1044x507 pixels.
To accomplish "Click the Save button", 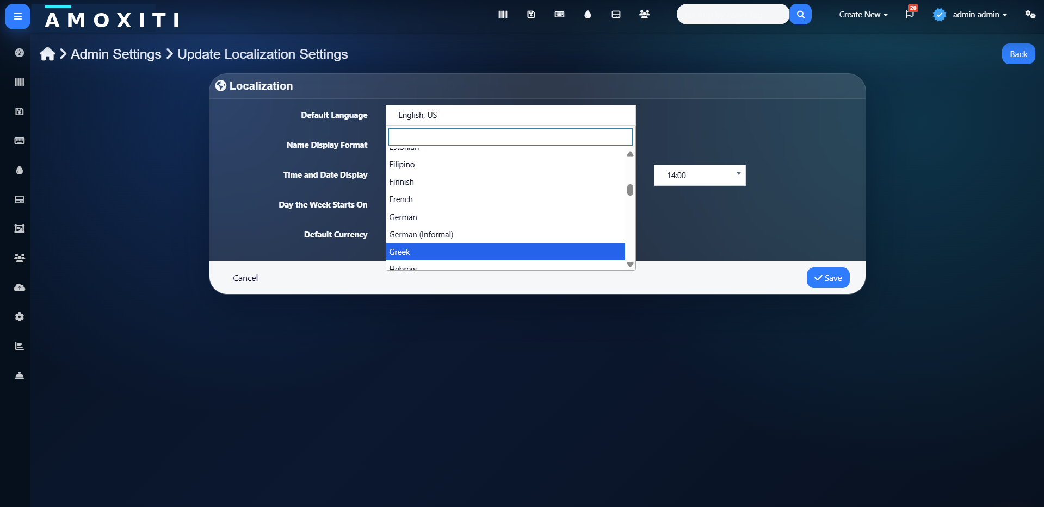I will click(x=828, y=278).
